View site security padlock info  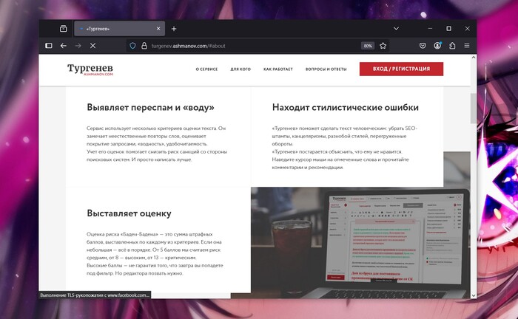pyautogui.click(x=144, y=46)
